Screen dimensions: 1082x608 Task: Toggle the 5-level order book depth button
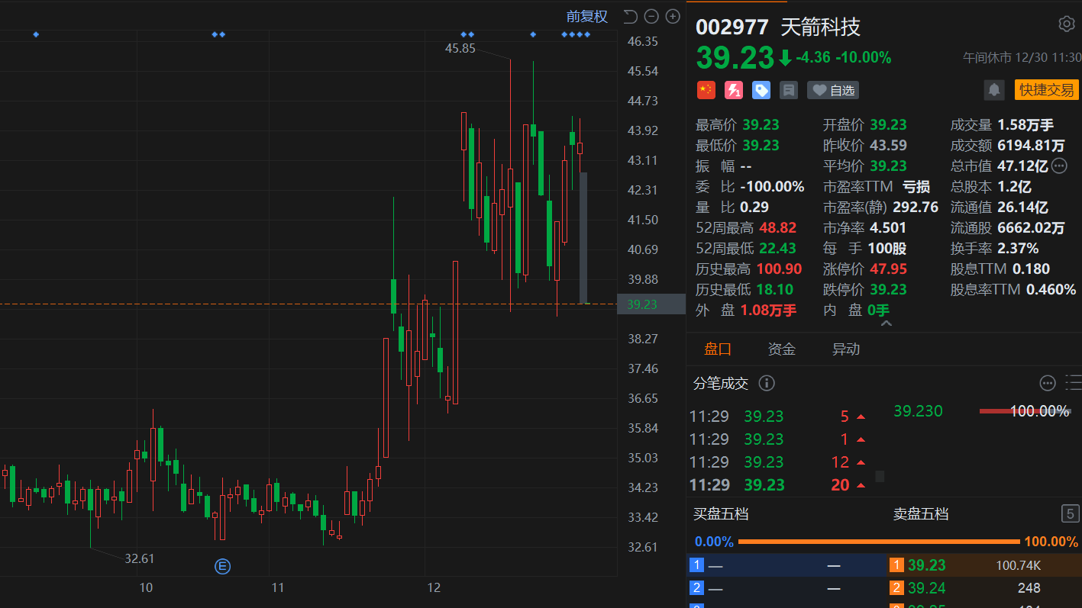1071,513
